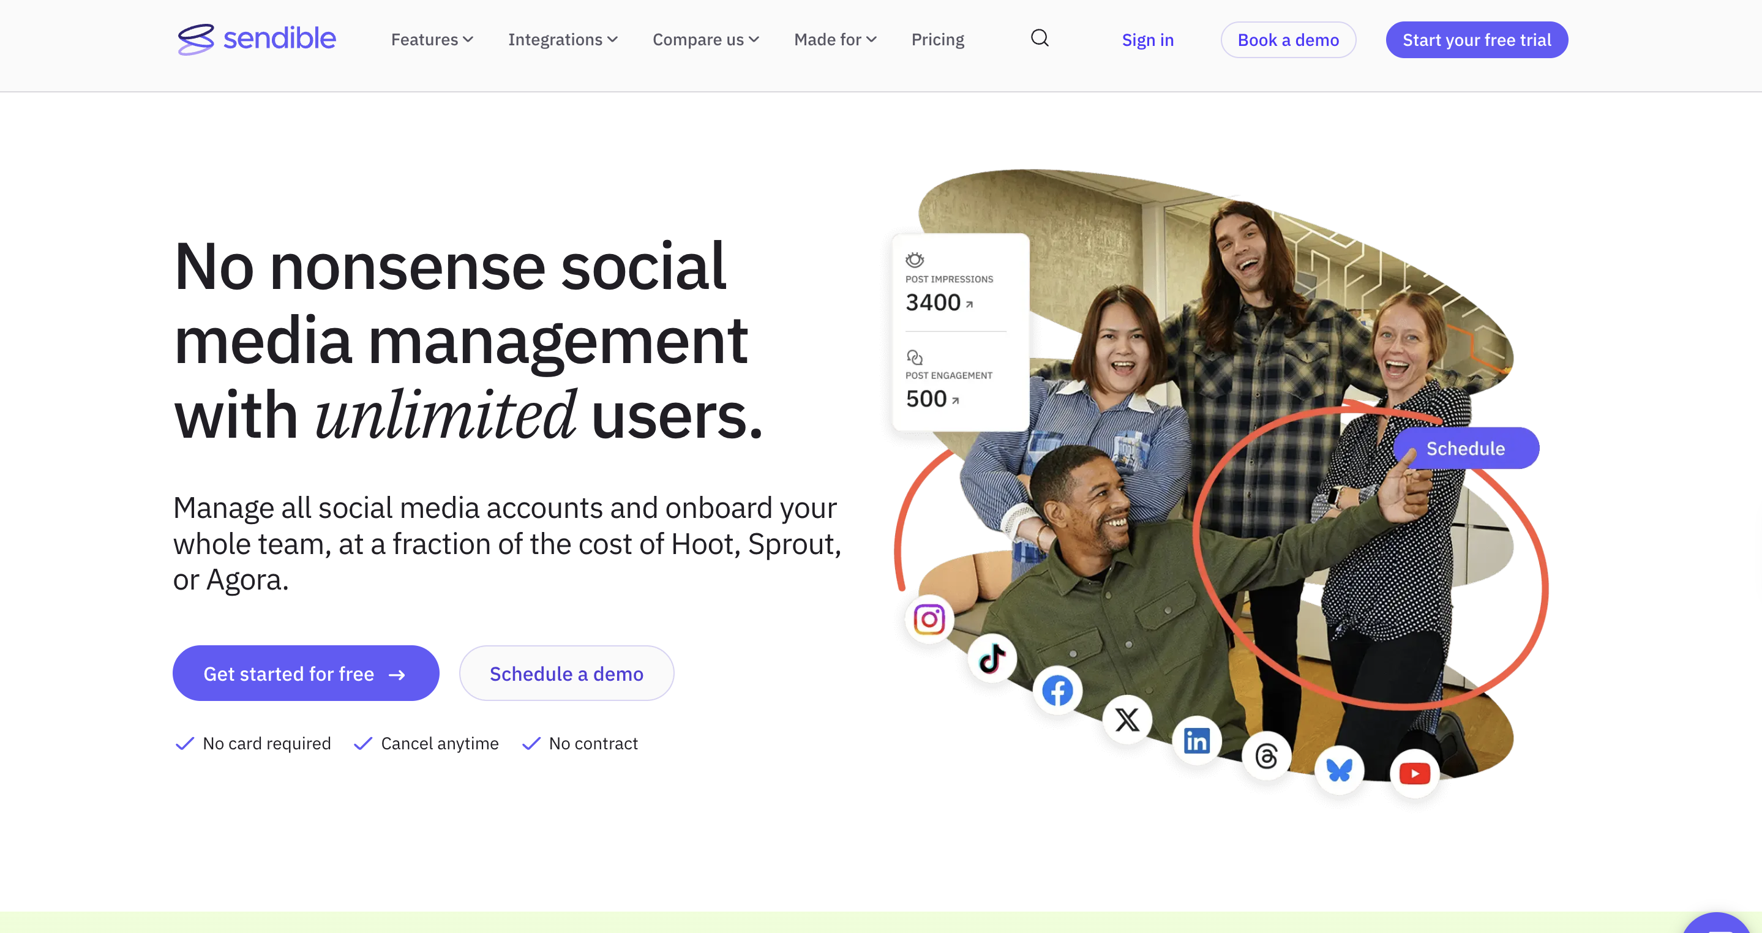Click Get started for free button
Screen dimensions: 1762x933
click(305, 673)
